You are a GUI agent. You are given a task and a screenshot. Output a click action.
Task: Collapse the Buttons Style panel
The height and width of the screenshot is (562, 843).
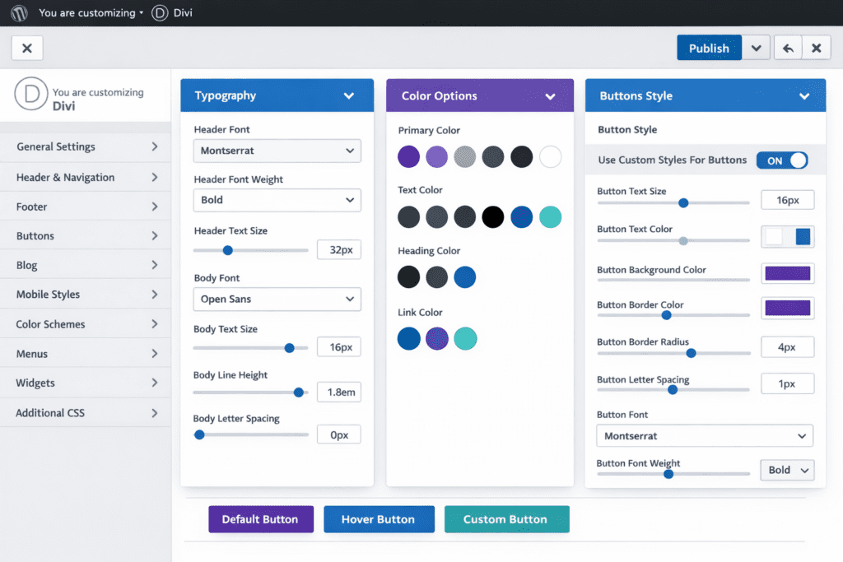(x=804, y=95)
